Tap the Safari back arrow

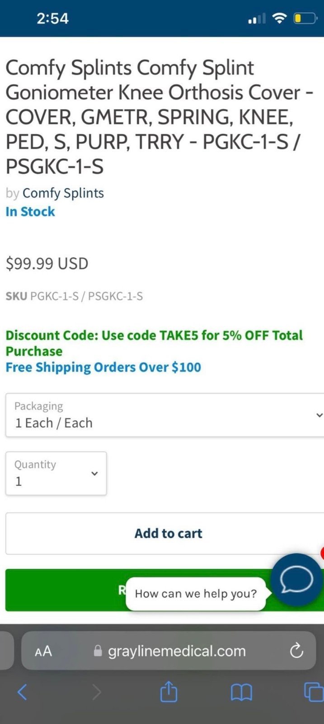22,692
